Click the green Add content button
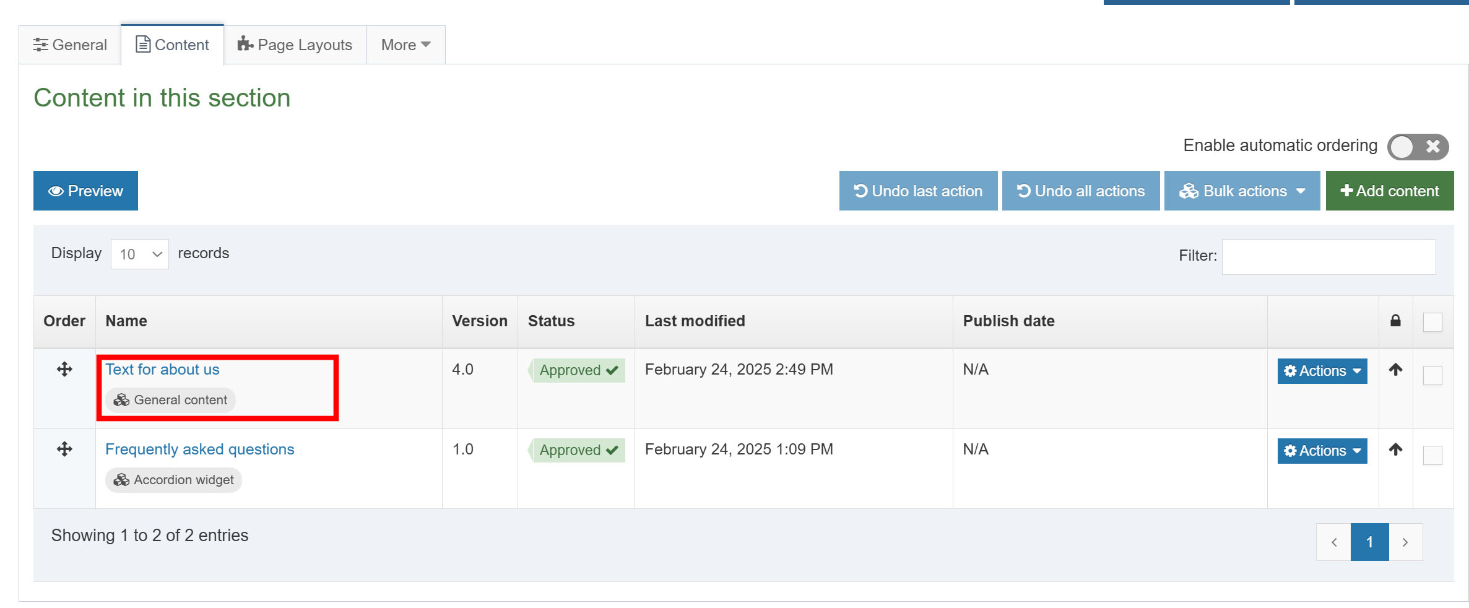This screenshot has width=1469, height=608. (x=1389, y=191)
